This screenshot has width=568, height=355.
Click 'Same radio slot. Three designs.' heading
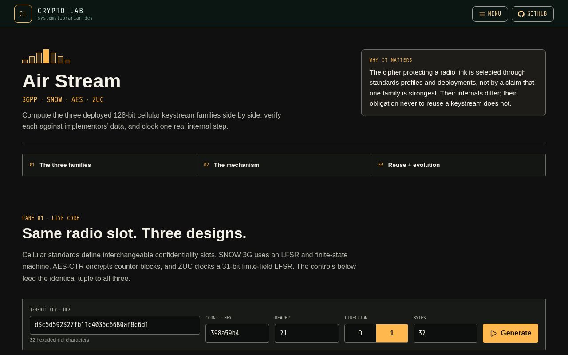point(134,233)
